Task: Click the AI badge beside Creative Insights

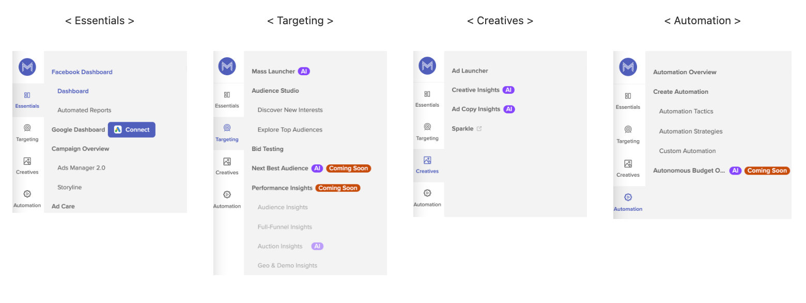Action: click(x=508, y=90)
